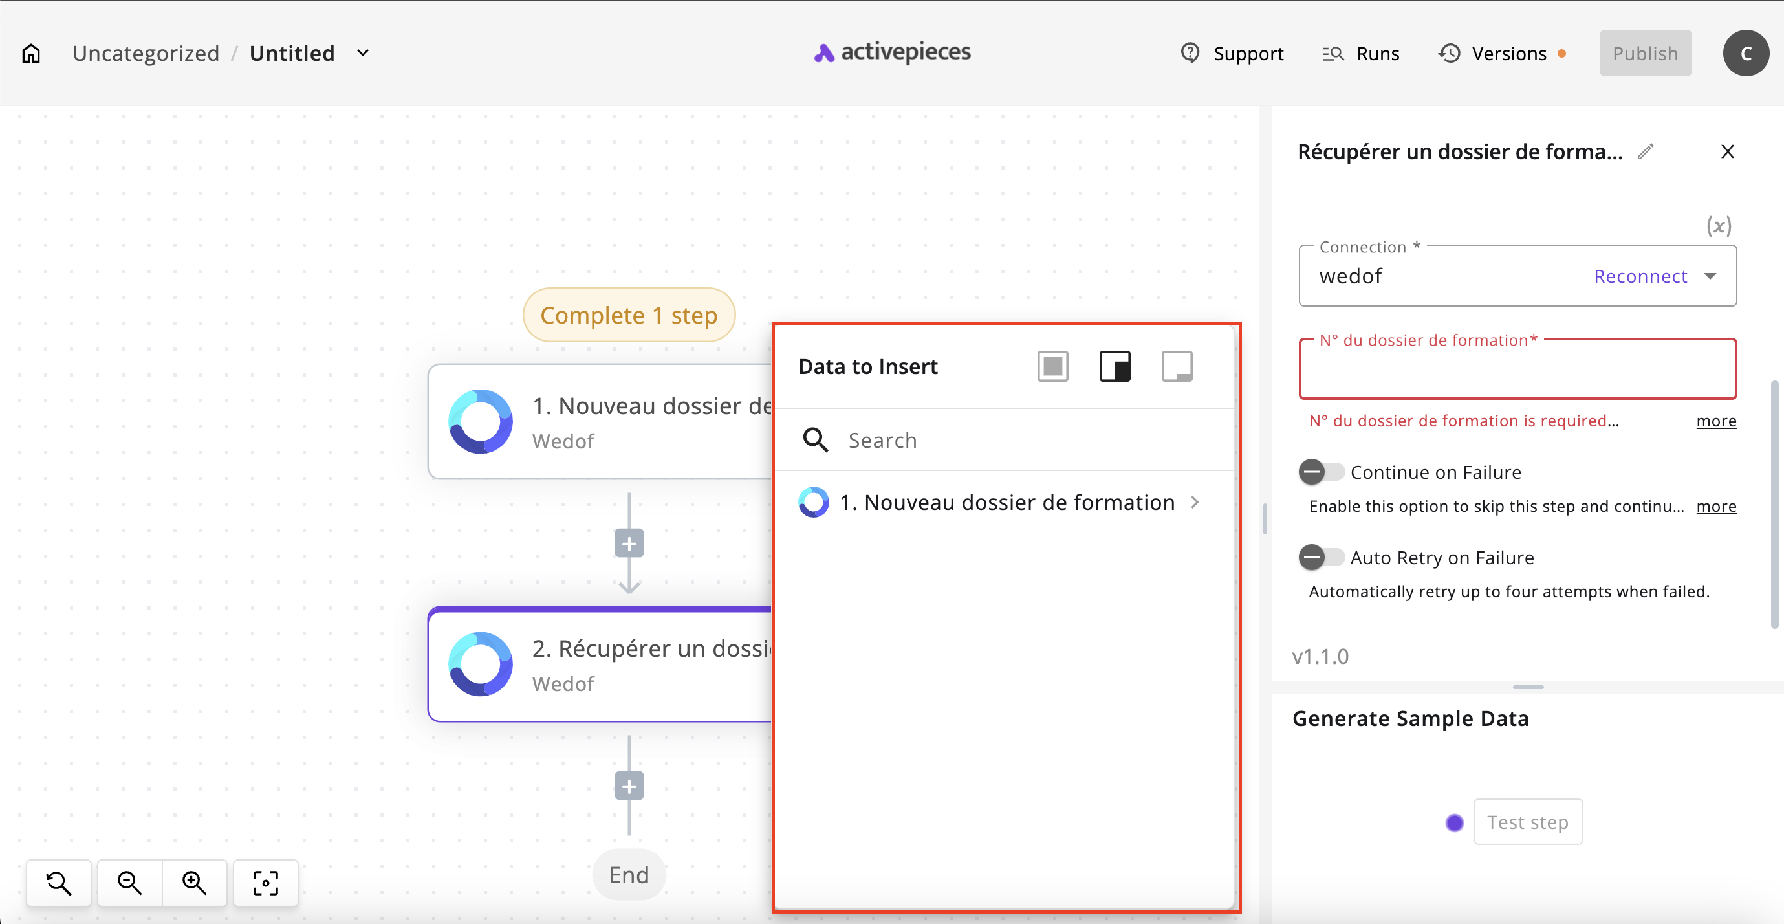Toggle the (x) dynamic value button
The image size is (1784, 924).
pos(1718,226)
